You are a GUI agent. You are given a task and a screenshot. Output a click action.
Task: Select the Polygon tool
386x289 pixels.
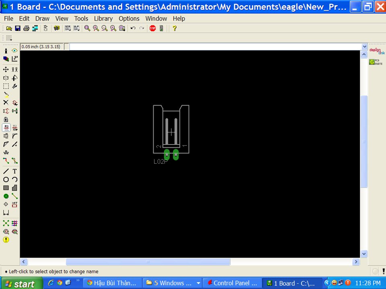14,188
